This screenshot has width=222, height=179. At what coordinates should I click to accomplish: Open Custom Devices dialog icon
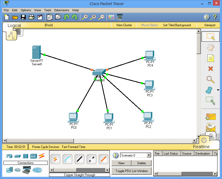pos(119,17)
